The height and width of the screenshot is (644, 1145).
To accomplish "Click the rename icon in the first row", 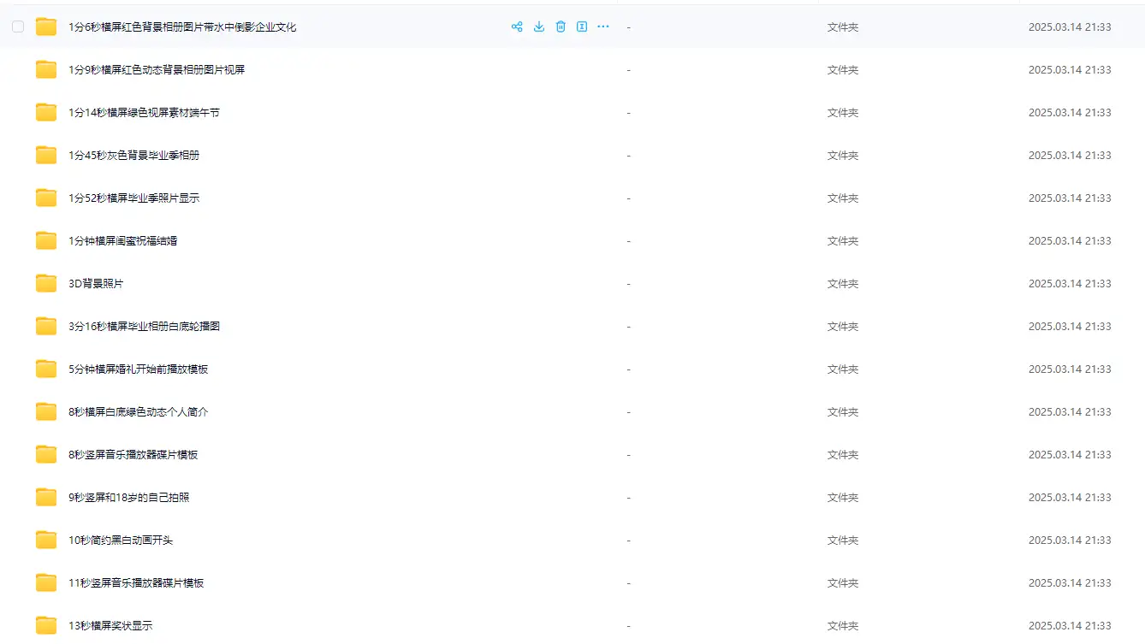I will [582, 27].
